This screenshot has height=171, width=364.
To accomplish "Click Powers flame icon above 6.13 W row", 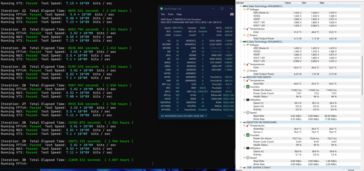I will tap(247, 35).
